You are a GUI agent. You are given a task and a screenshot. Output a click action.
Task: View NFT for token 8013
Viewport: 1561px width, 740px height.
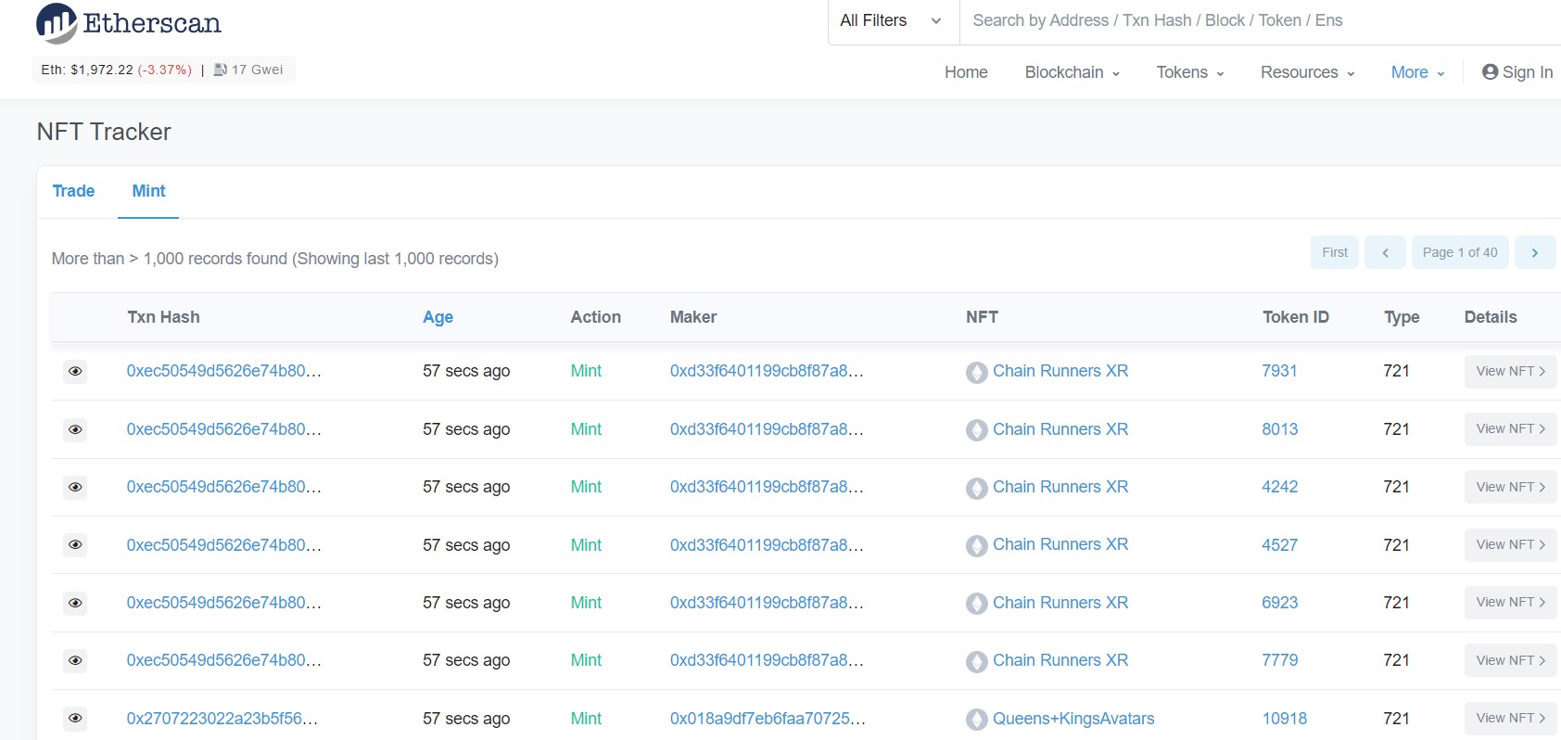[1510, 429]
